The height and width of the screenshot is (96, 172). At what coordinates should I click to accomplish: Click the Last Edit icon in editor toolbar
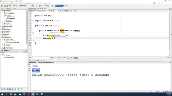coord(39,11)
